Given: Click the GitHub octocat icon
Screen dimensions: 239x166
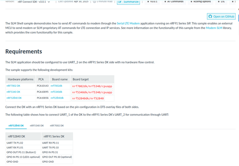Looking at the screenshot, I should click(210, 16).
